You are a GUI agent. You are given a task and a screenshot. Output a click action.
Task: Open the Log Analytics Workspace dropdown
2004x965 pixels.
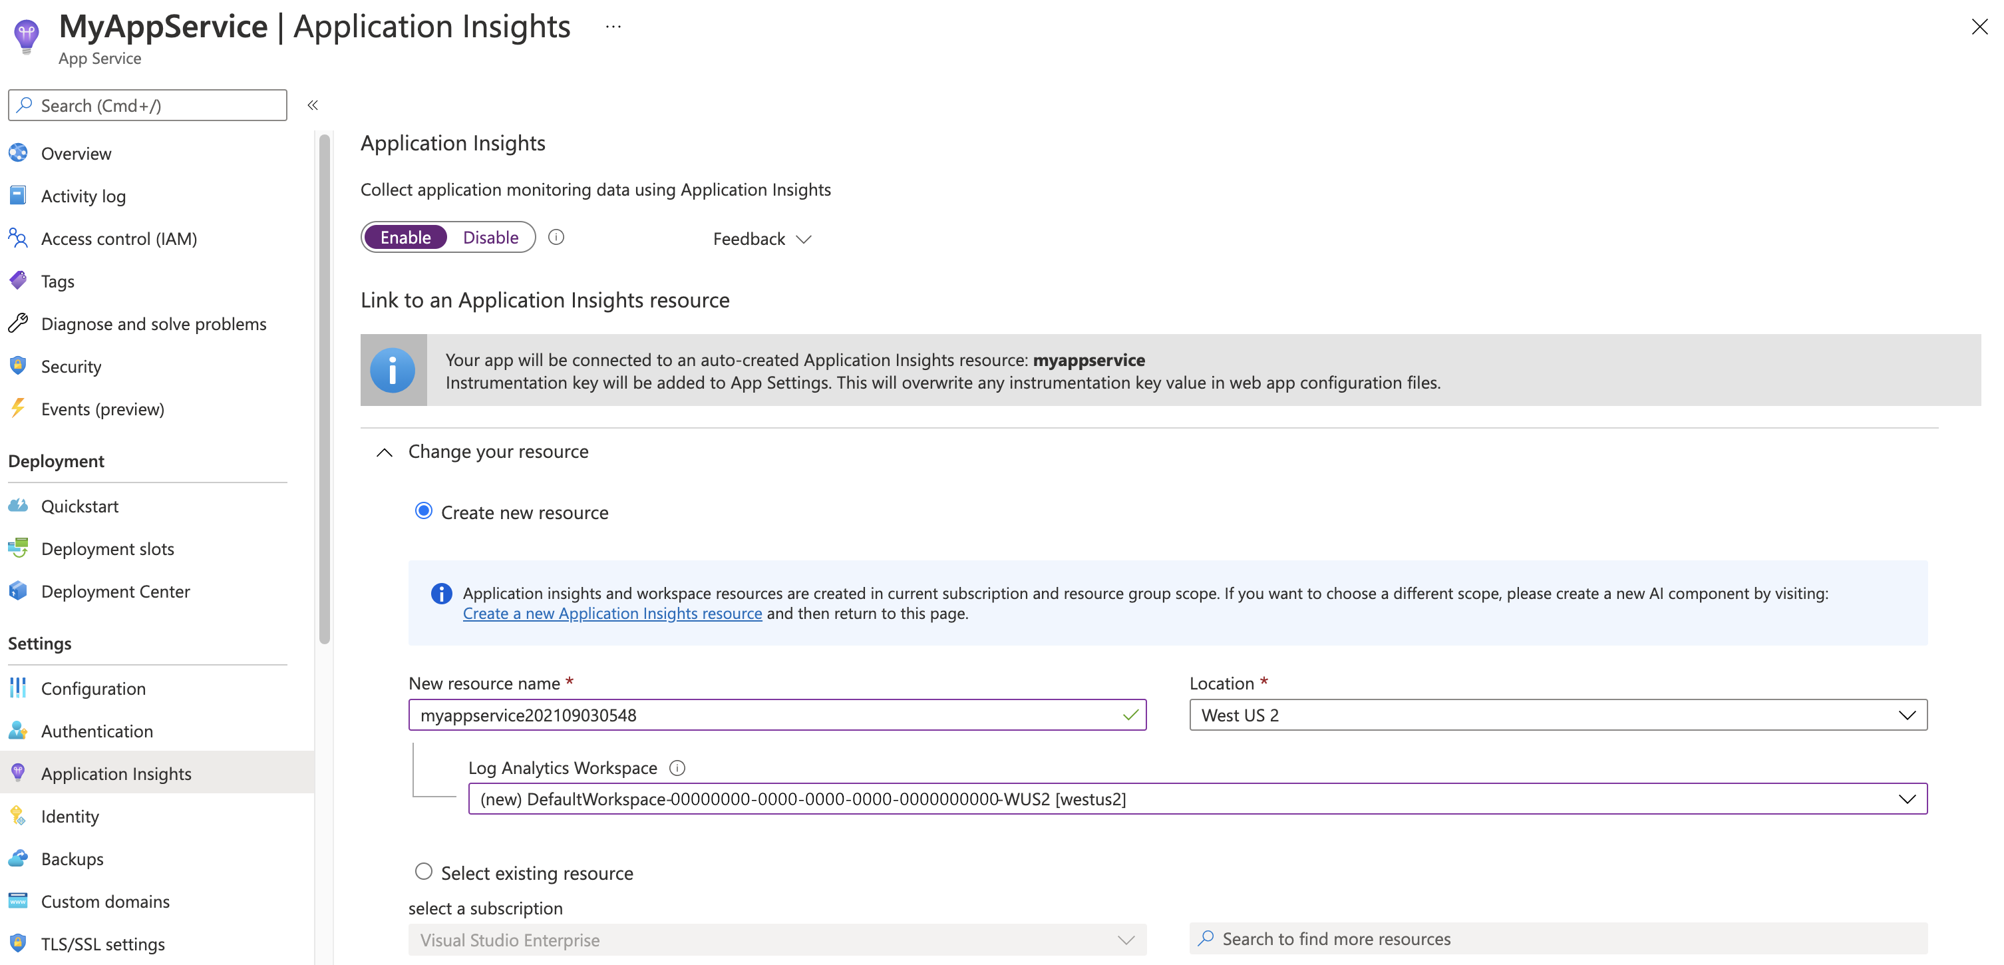pos(1907,799)
